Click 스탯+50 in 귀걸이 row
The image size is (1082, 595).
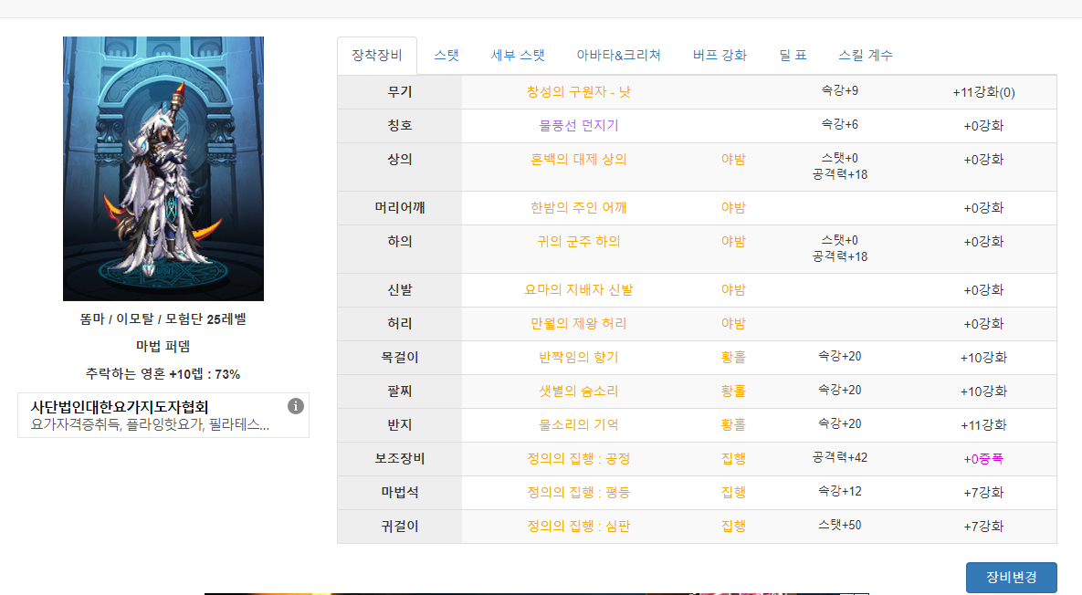tap(840, 525)
